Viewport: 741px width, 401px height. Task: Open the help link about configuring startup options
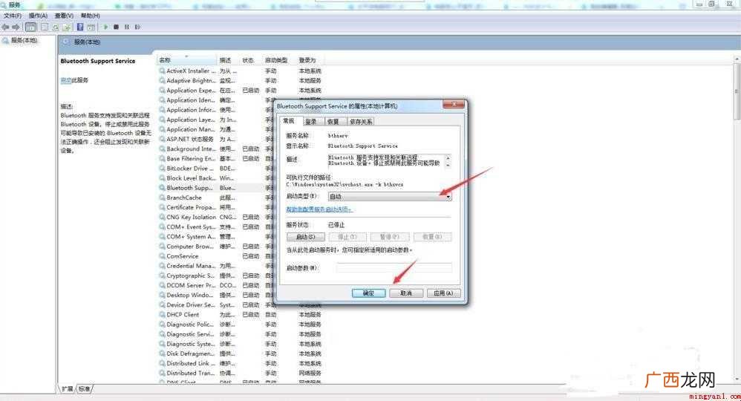[319, 209]
